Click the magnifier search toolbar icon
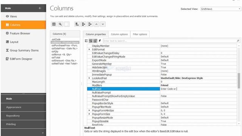The image size is (242, 136). click(60, 24)
